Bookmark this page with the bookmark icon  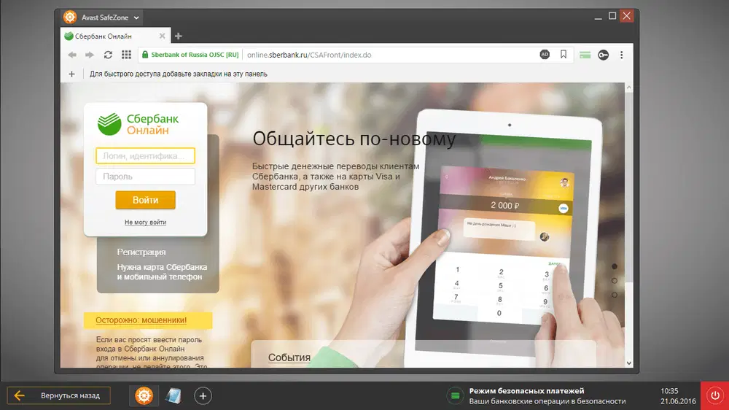[563, 55]
